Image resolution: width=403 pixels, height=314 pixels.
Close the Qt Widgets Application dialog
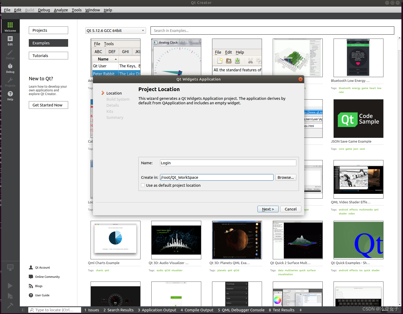click(x=300, y=79)
